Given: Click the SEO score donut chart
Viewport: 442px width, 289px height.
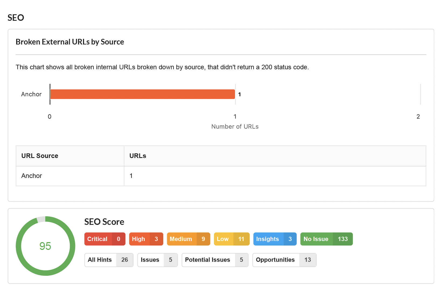Looking at the screenshot, I should click(x=45, y=246).
